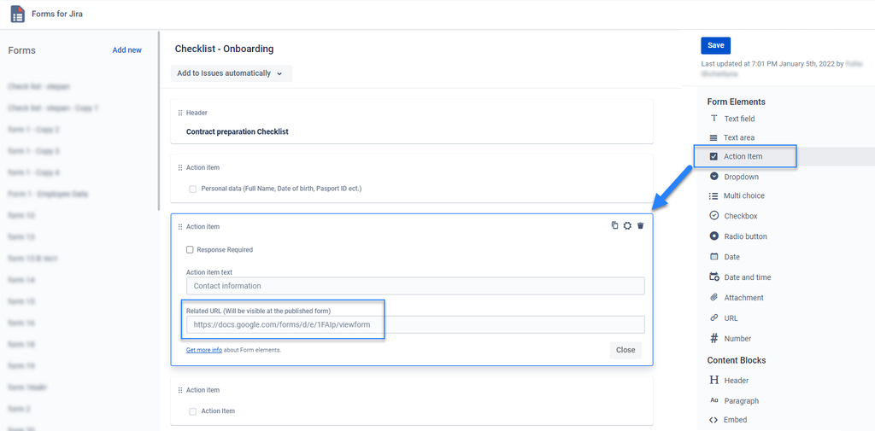Screen dimensions: 875x431
Task: Click the Save button
Action: (716, 46)
